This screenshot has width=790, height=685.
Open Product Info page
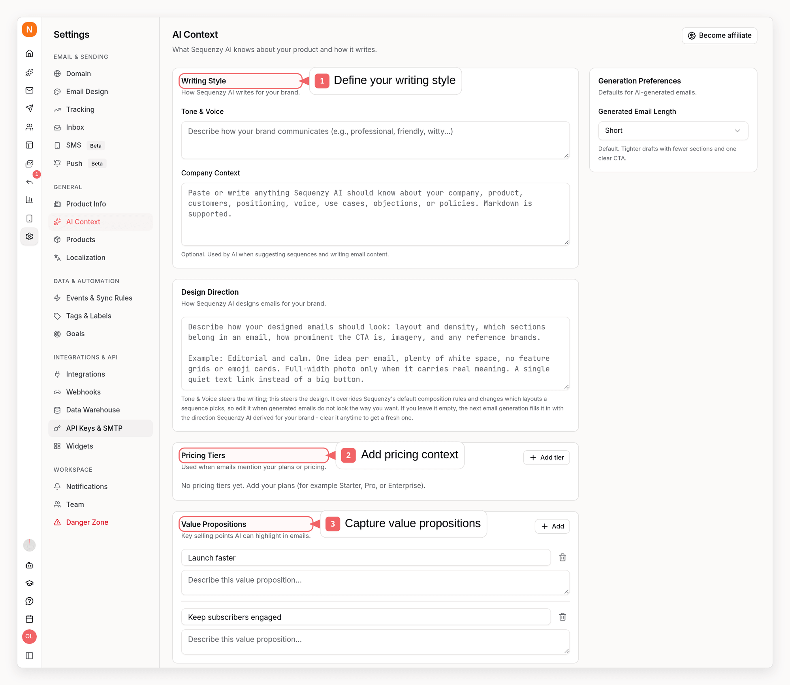100,204
